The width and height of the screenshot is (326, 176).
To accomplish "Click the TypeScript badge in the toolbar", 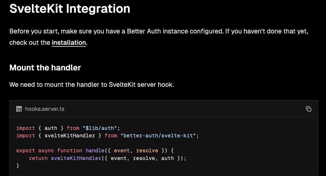I will click(x=19, y=109).
